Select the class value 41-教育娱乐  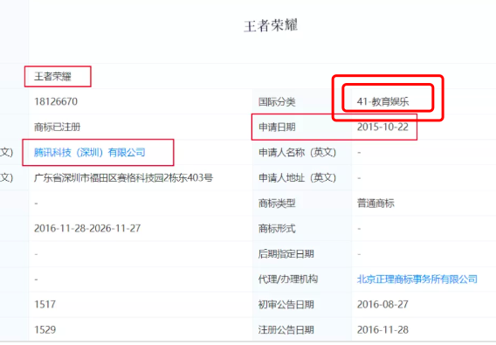[382, 101]
